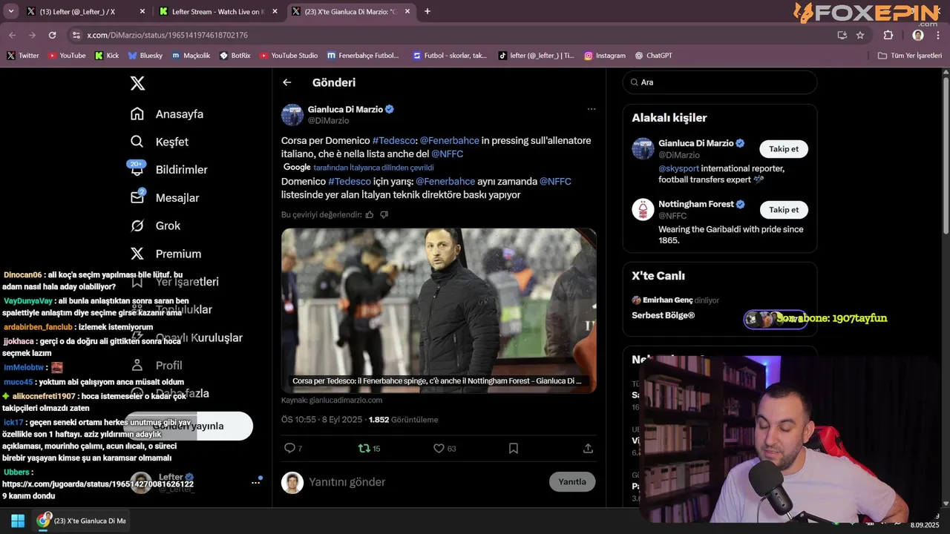Screen dimensions: 950x534
Task: Open YouTube bookmark
Action: (67, 56)
